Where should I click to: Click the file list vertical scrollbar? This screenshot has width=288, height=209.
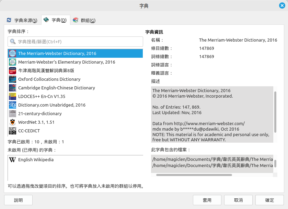tap(275, 164)
